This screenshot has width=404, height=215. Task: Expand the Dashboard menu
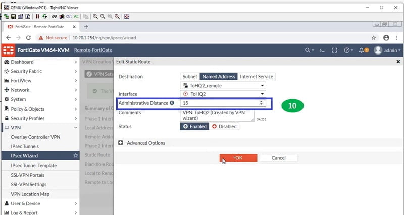coord(40,62)
